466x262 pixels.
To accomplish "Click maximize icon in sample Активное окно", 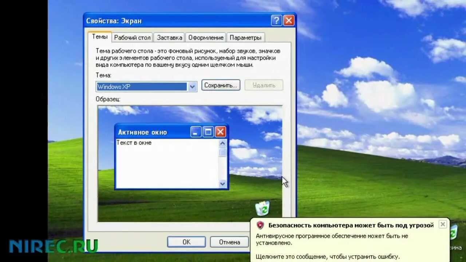I will tap(208, 132).
